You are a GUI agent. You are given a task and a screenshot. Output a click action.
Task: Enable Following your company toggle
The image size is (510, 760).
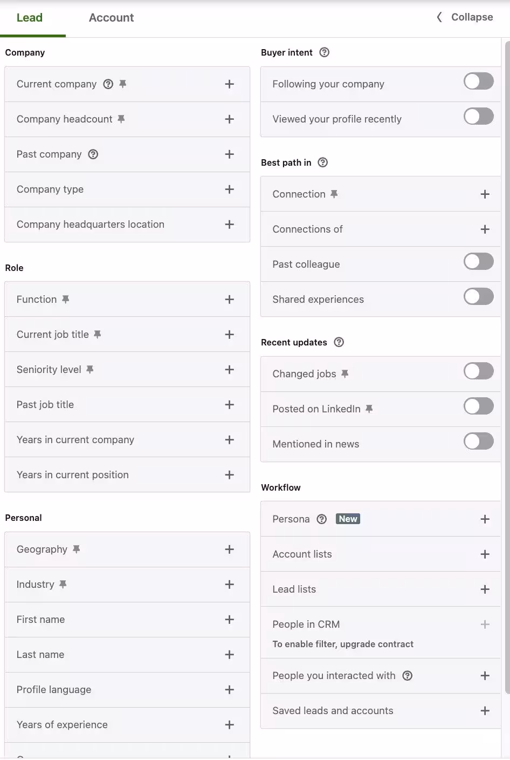(x=478, y=82)
